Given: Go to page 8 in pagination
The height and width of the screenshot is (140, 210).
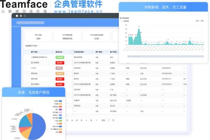Looking at the screenshot, I should point(91,120).
